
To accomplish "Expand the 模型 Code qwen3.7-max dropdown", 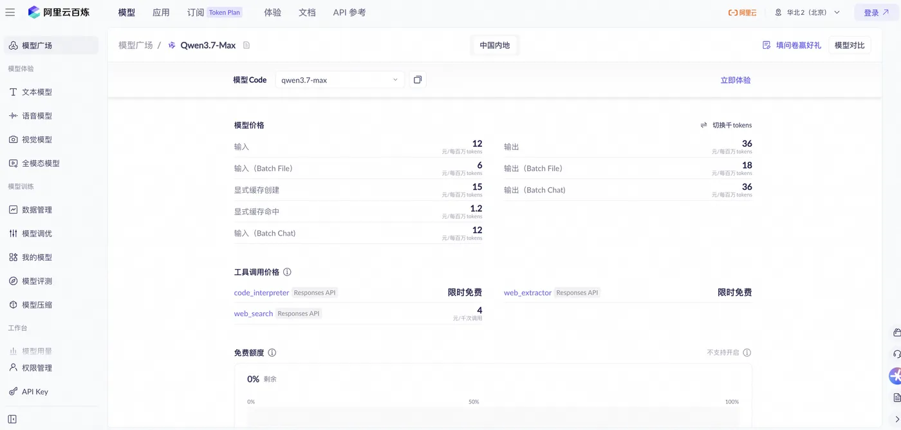I will coord(340,80).
